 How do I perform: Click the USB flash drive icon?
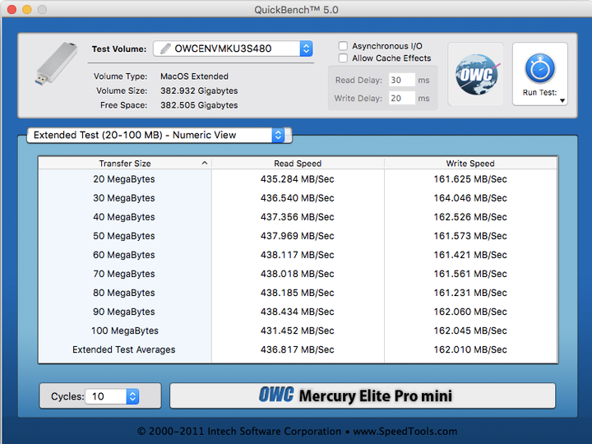(x=57, y=62)
